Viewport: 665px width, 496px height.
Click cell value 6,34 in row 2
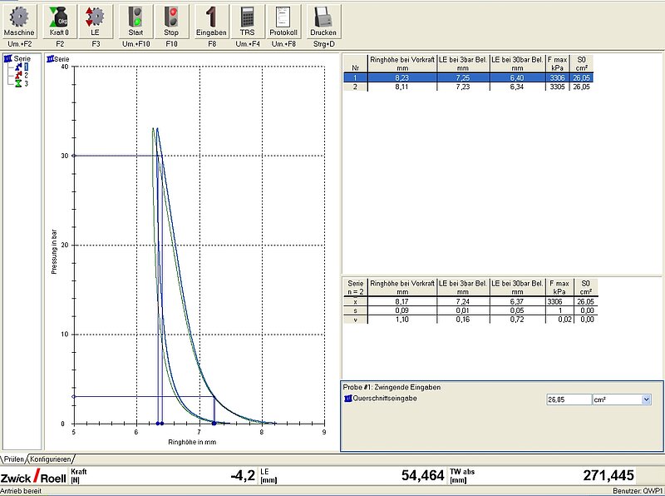[x=517, y=87]
